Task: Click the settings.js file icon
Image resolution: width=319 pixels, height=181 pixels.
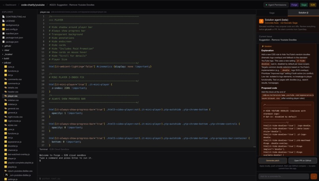Action: click(6, 179)
